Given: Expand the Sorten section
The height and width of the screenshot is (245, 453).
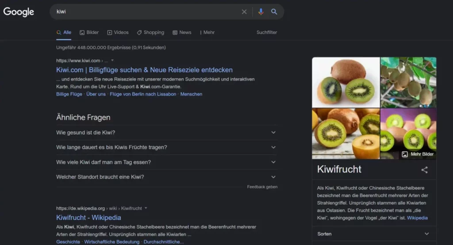Looking at the screenshot, I should [374, 234].
